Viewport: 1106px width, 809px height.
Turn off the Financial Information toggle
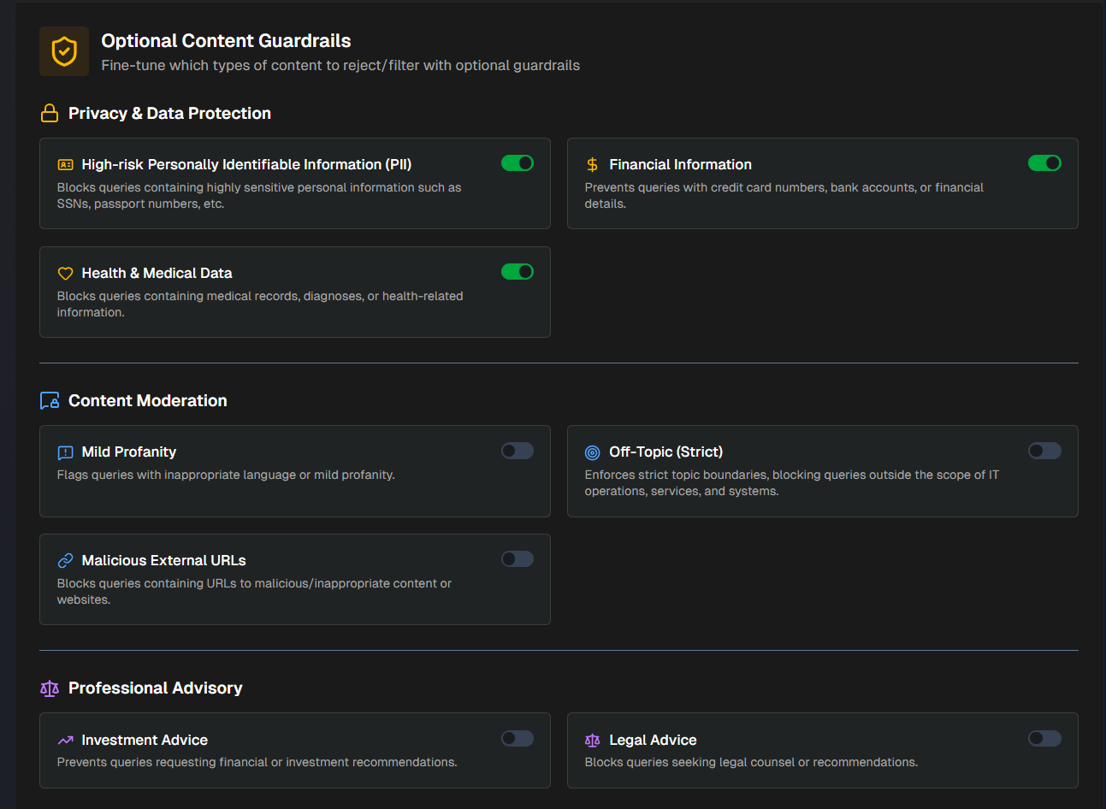tap(1044, 163)
